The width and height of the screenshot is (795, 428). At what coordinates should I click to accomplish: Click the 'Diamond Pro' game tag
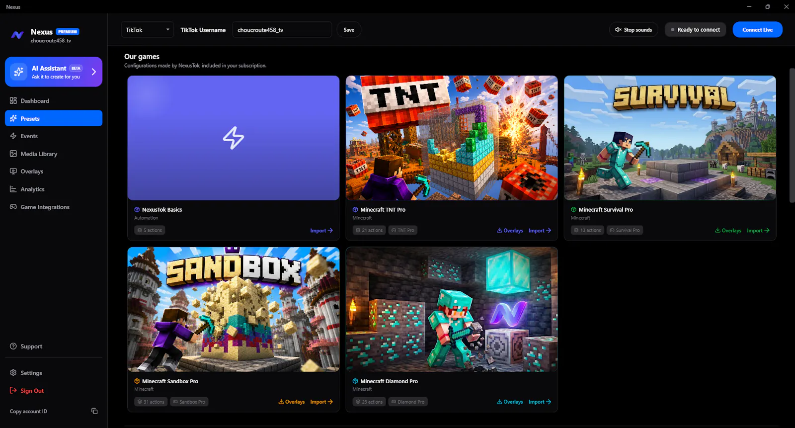(408, 402)
